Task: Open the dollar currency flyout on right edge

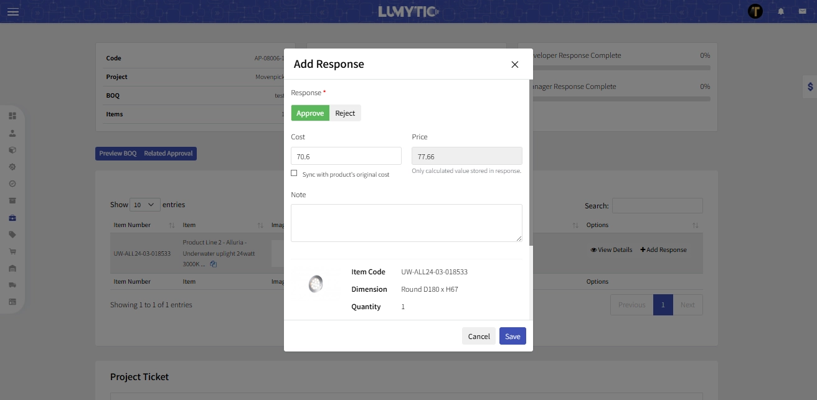Action: point(810,86)
